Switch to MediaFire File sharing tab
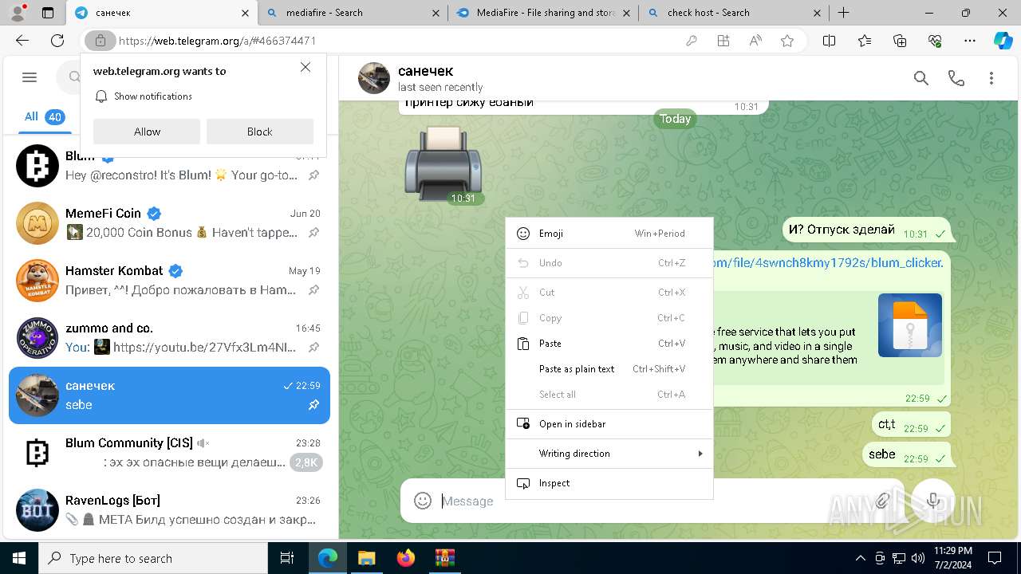 tap(543, 13)
